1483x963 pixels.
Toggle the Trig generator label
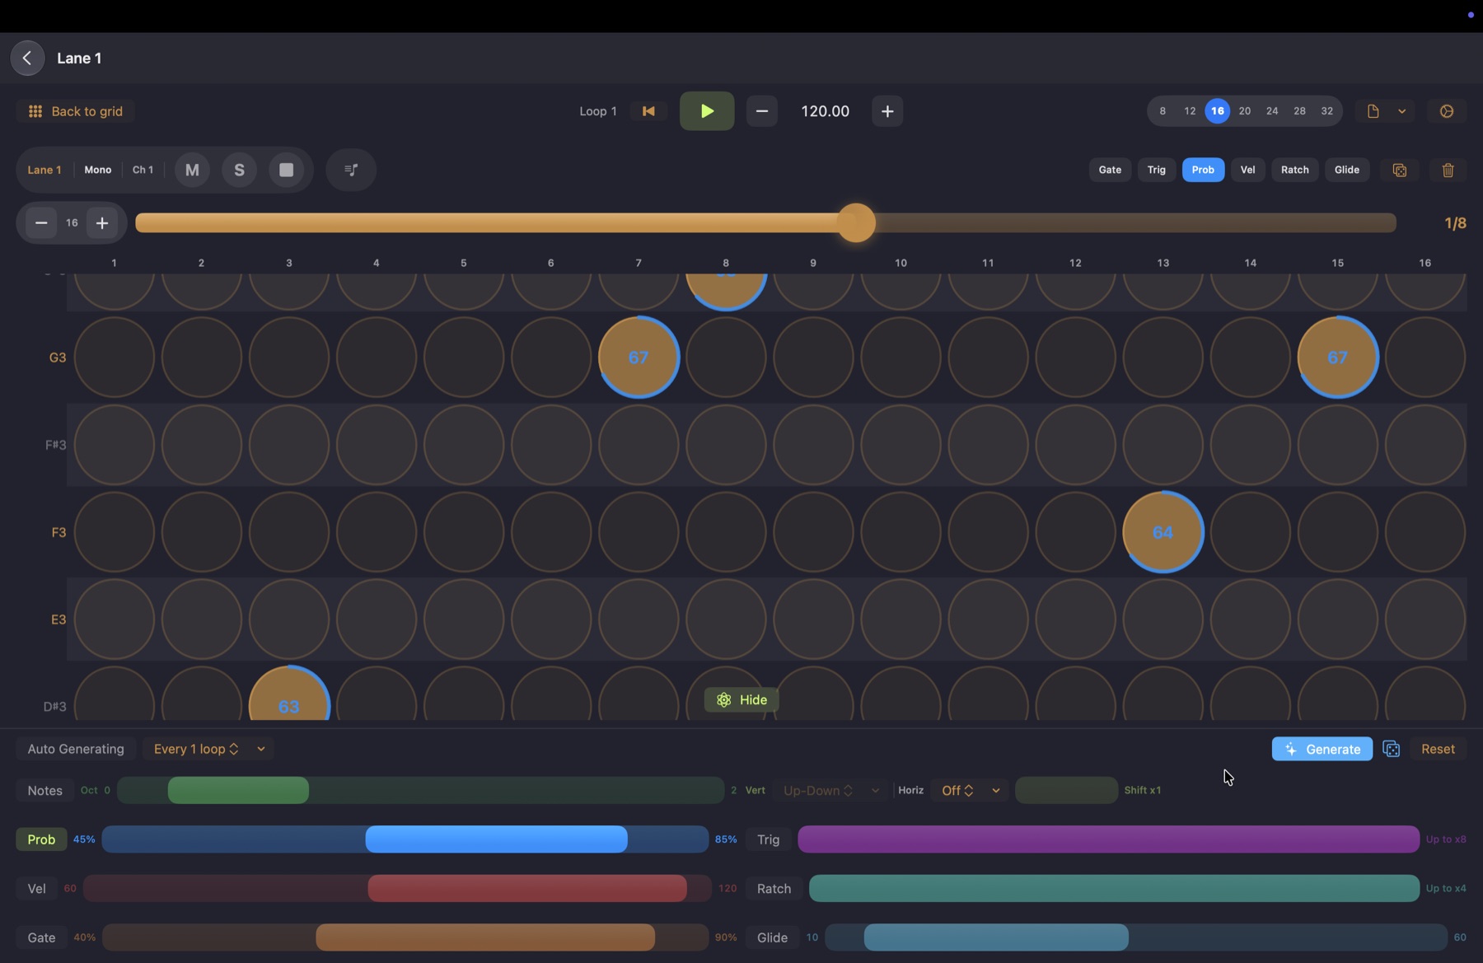(x=768, y=839)
